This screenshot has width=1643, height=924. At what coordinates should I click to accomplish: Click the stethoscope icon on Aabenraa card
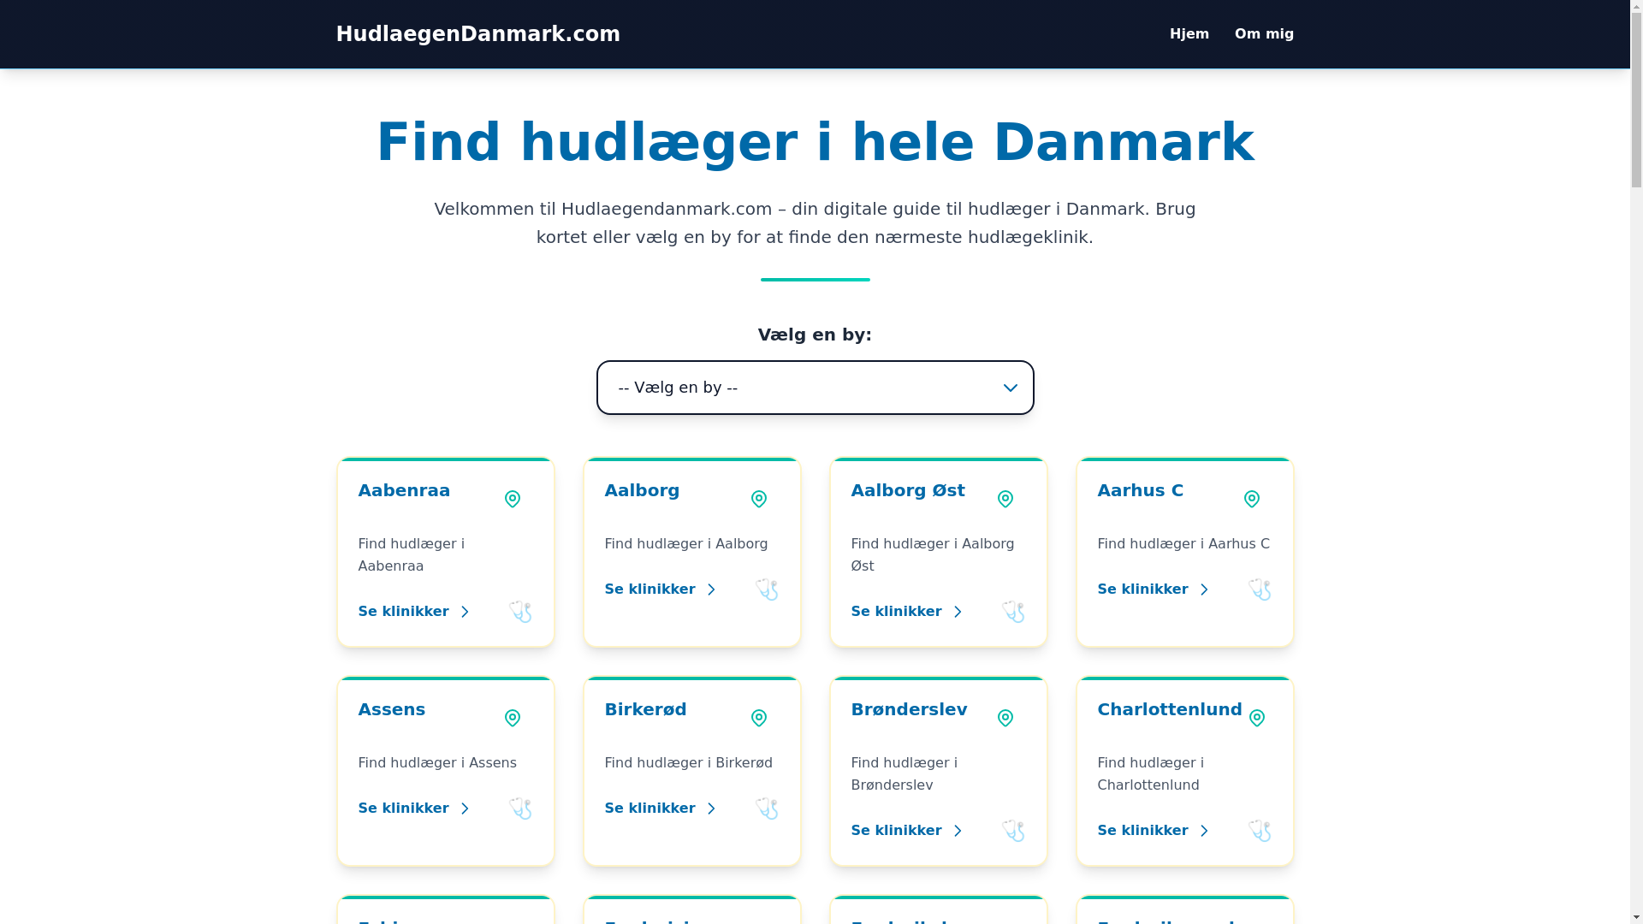pos(520,612)
